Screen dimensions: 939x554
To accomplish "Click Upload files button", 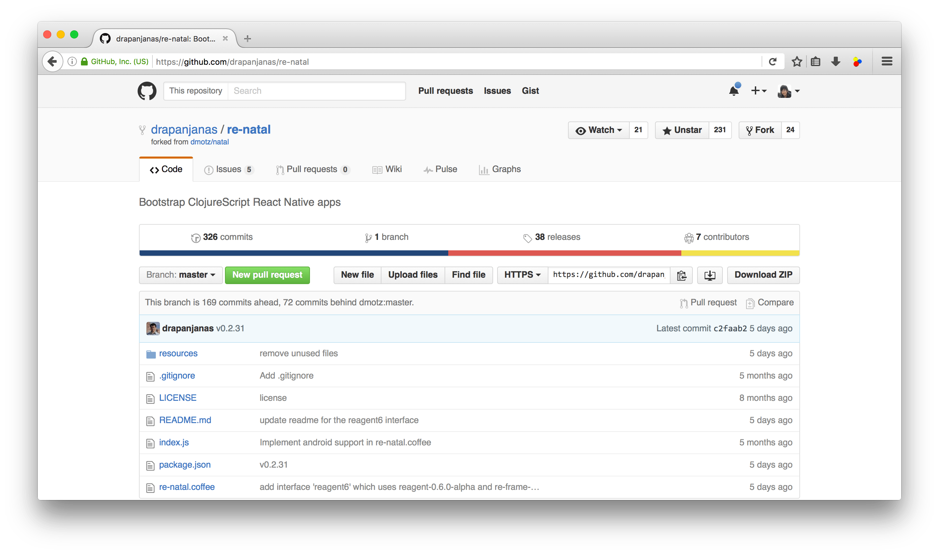I will [413, 275].
